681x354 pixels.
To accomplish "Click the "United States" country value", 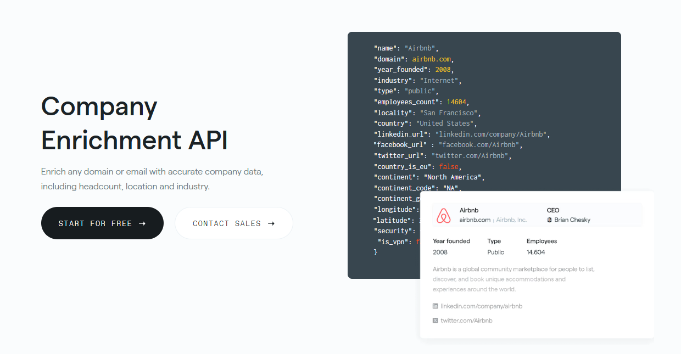I will [x=445, y=123].
